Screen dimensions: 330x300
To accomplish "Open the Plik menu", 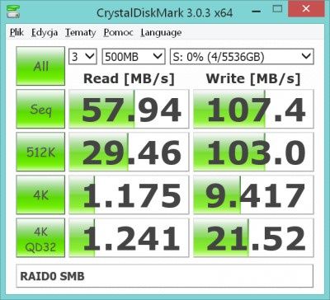I will click(x=16, y=32).
